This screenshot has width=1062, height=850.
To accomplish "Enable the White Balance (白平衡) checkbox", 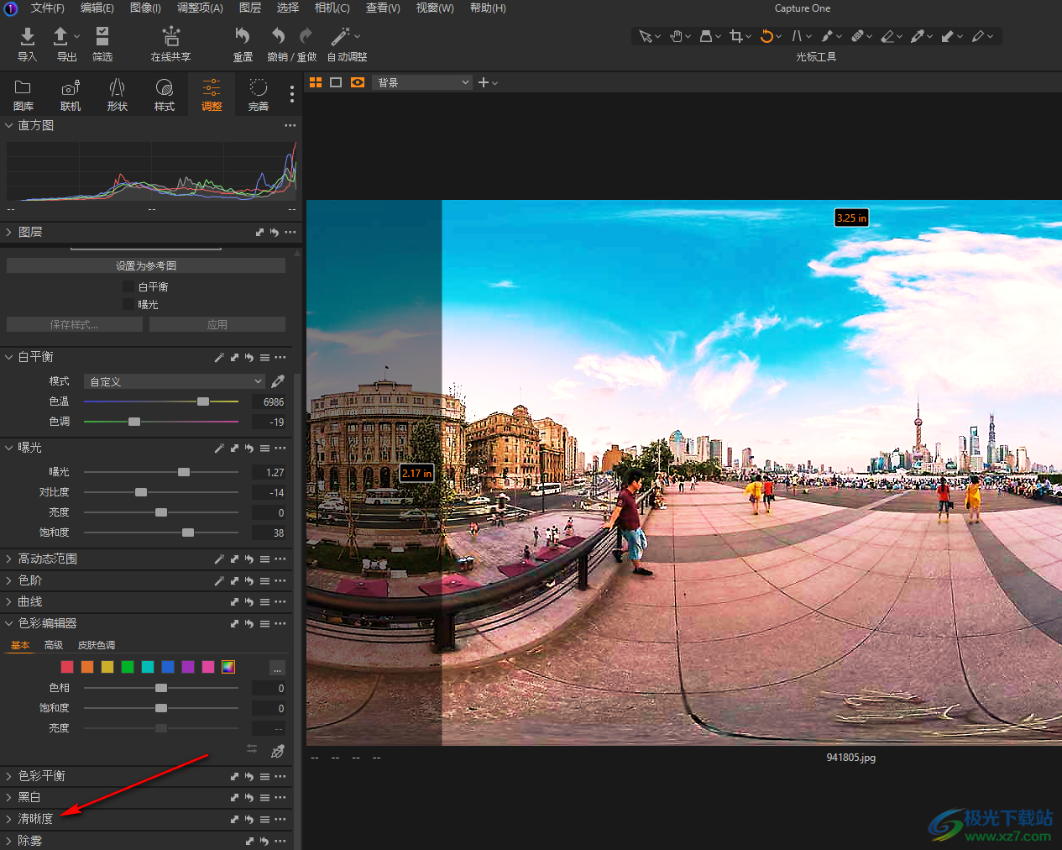I will tap(128, 287).
